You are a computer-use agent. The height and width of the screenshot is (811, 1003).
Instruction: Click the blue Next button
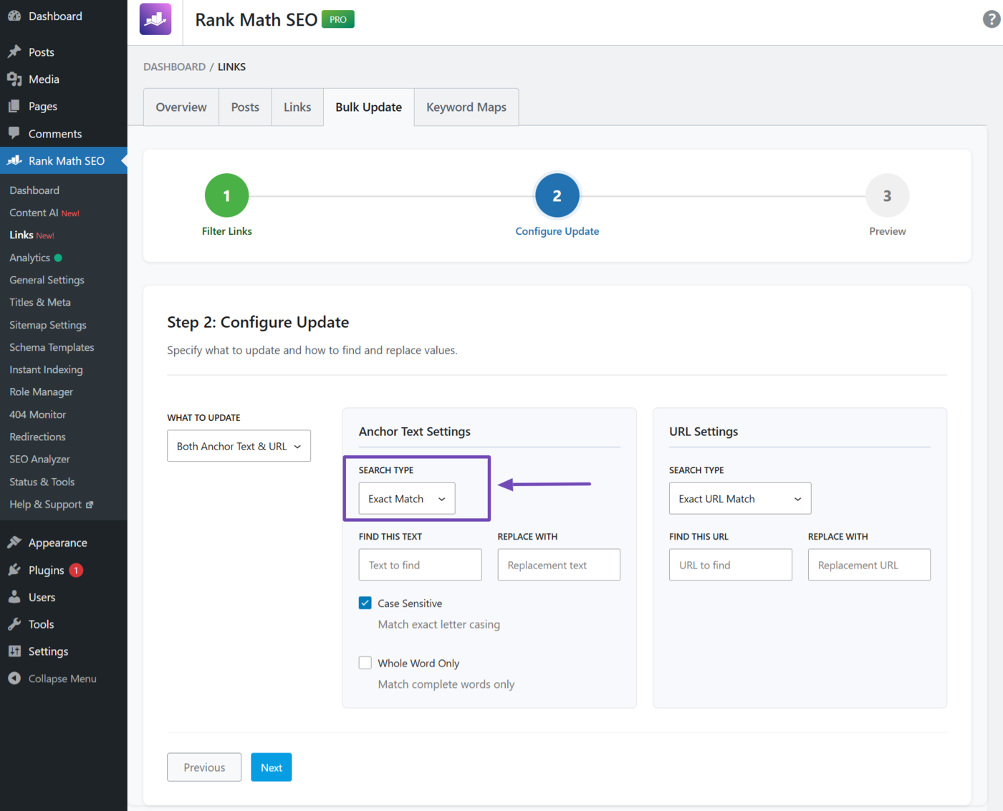(x=271, y=767)
